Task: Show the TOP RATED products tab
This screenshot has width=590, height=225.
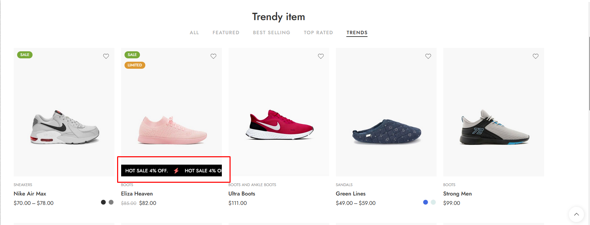Action: 318,33
